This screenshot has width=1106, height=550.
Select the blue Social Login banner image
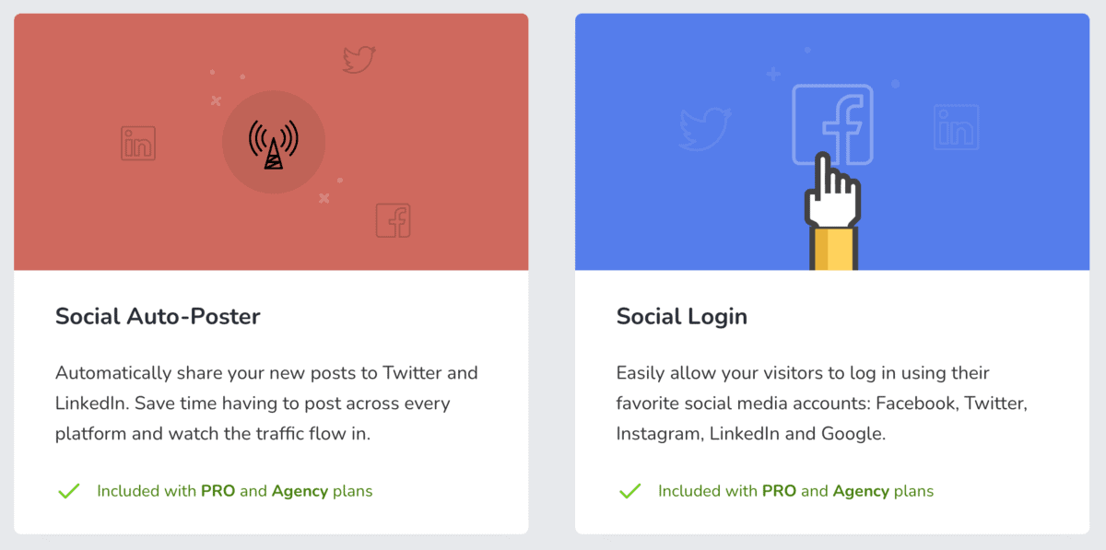click(832, 142)
